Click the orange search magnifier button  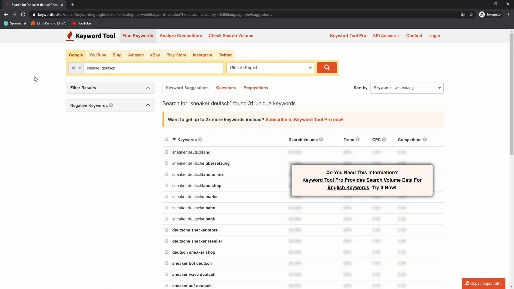click(327, 68)
